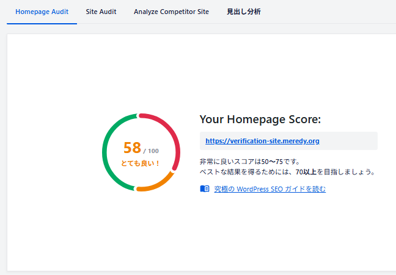Go to the 見出し分析 tab
This screenshot has width=396, height=275.
tap(243, 12)
